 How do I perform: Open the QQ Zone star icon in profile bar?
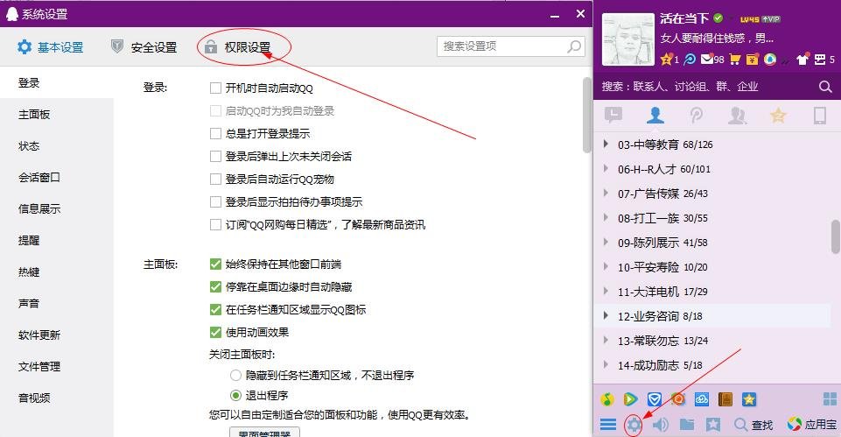(x=666, y=59)
